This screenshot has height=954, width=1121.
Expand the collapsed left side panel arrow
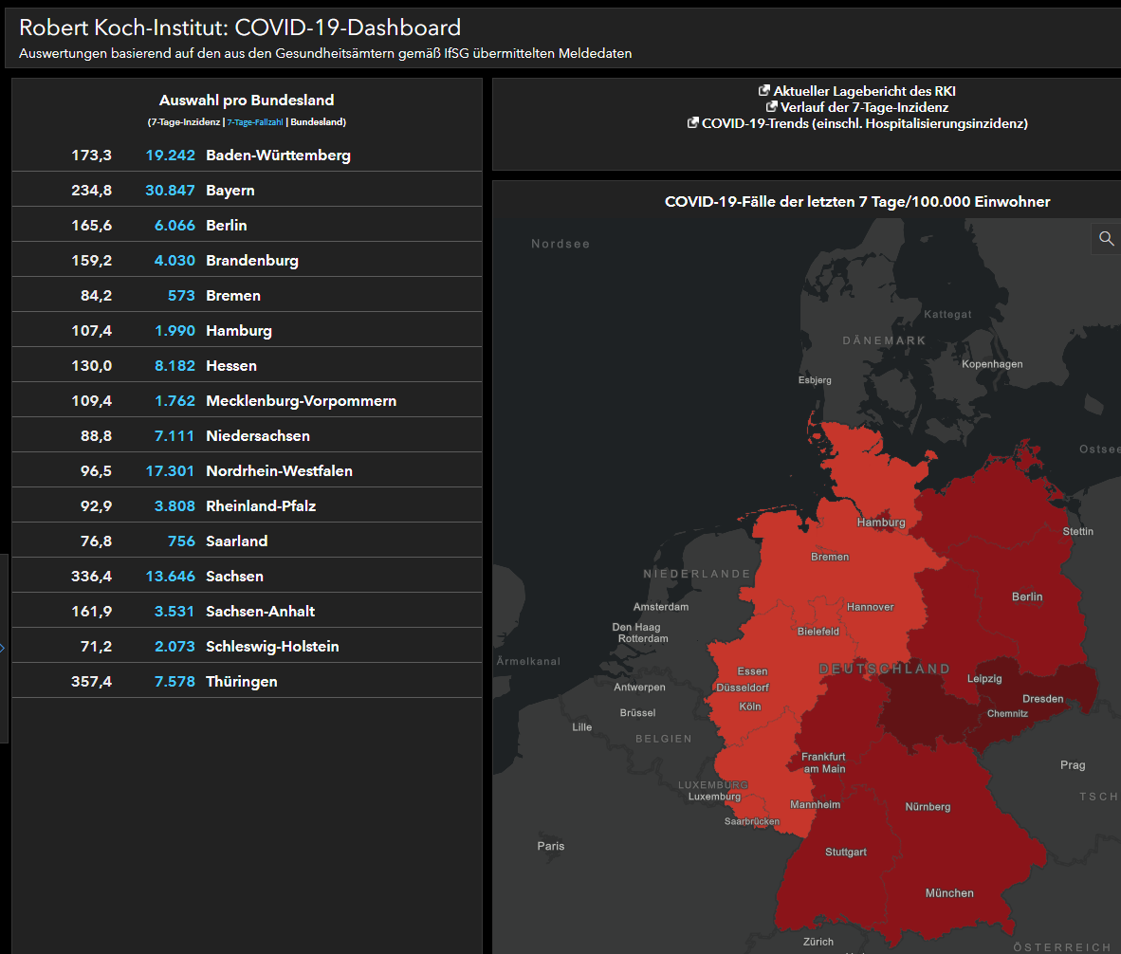point(3,648)
